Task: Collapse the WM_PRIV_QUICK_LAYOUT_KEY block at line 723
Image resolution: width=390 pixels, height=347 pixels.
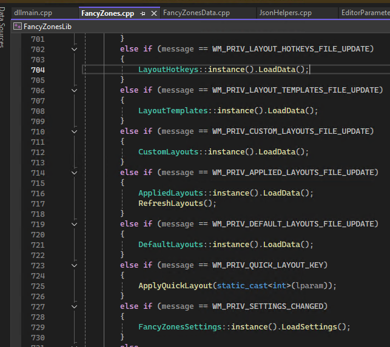Action: [75, 265]
